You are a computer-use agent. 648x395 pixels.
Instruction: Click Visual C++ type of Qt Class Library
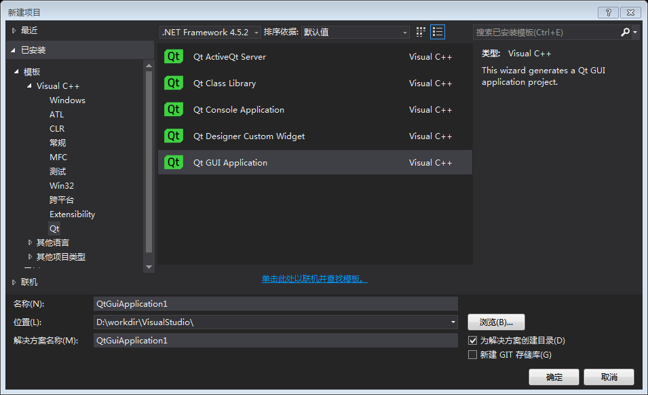pyautogui.click(x=430, y=83)
